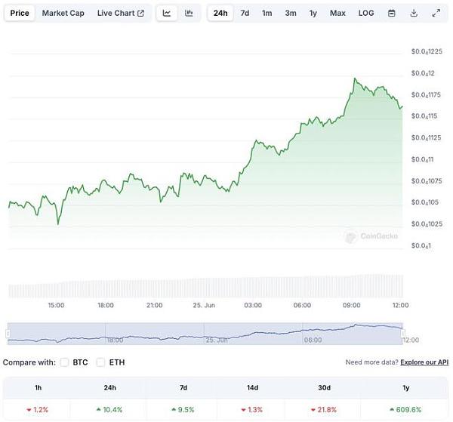Select the 24h time range

coord(220,14)
